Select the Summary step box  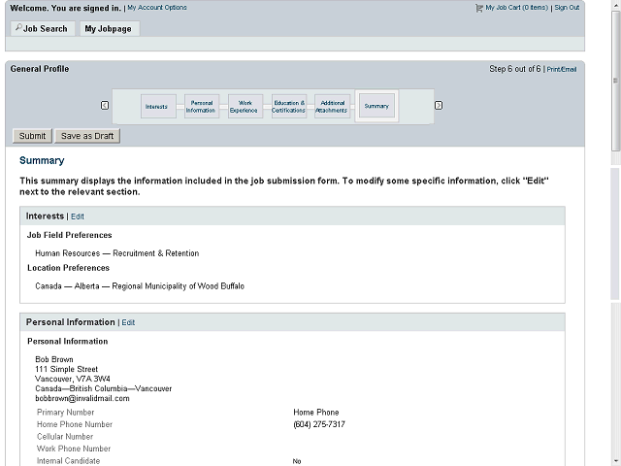coord(376,106)
